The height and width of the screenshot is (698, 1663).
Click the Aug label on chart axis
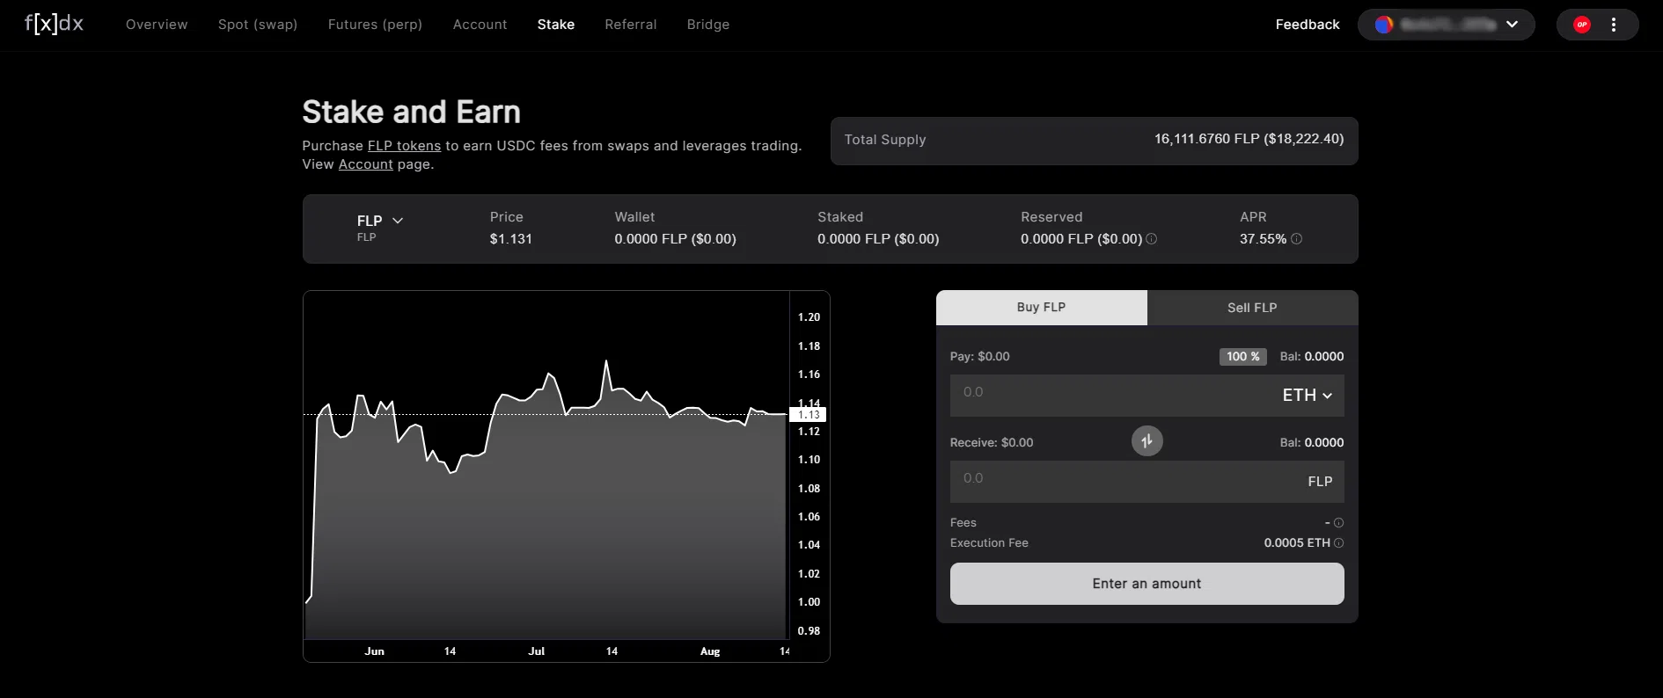point(710,651)
